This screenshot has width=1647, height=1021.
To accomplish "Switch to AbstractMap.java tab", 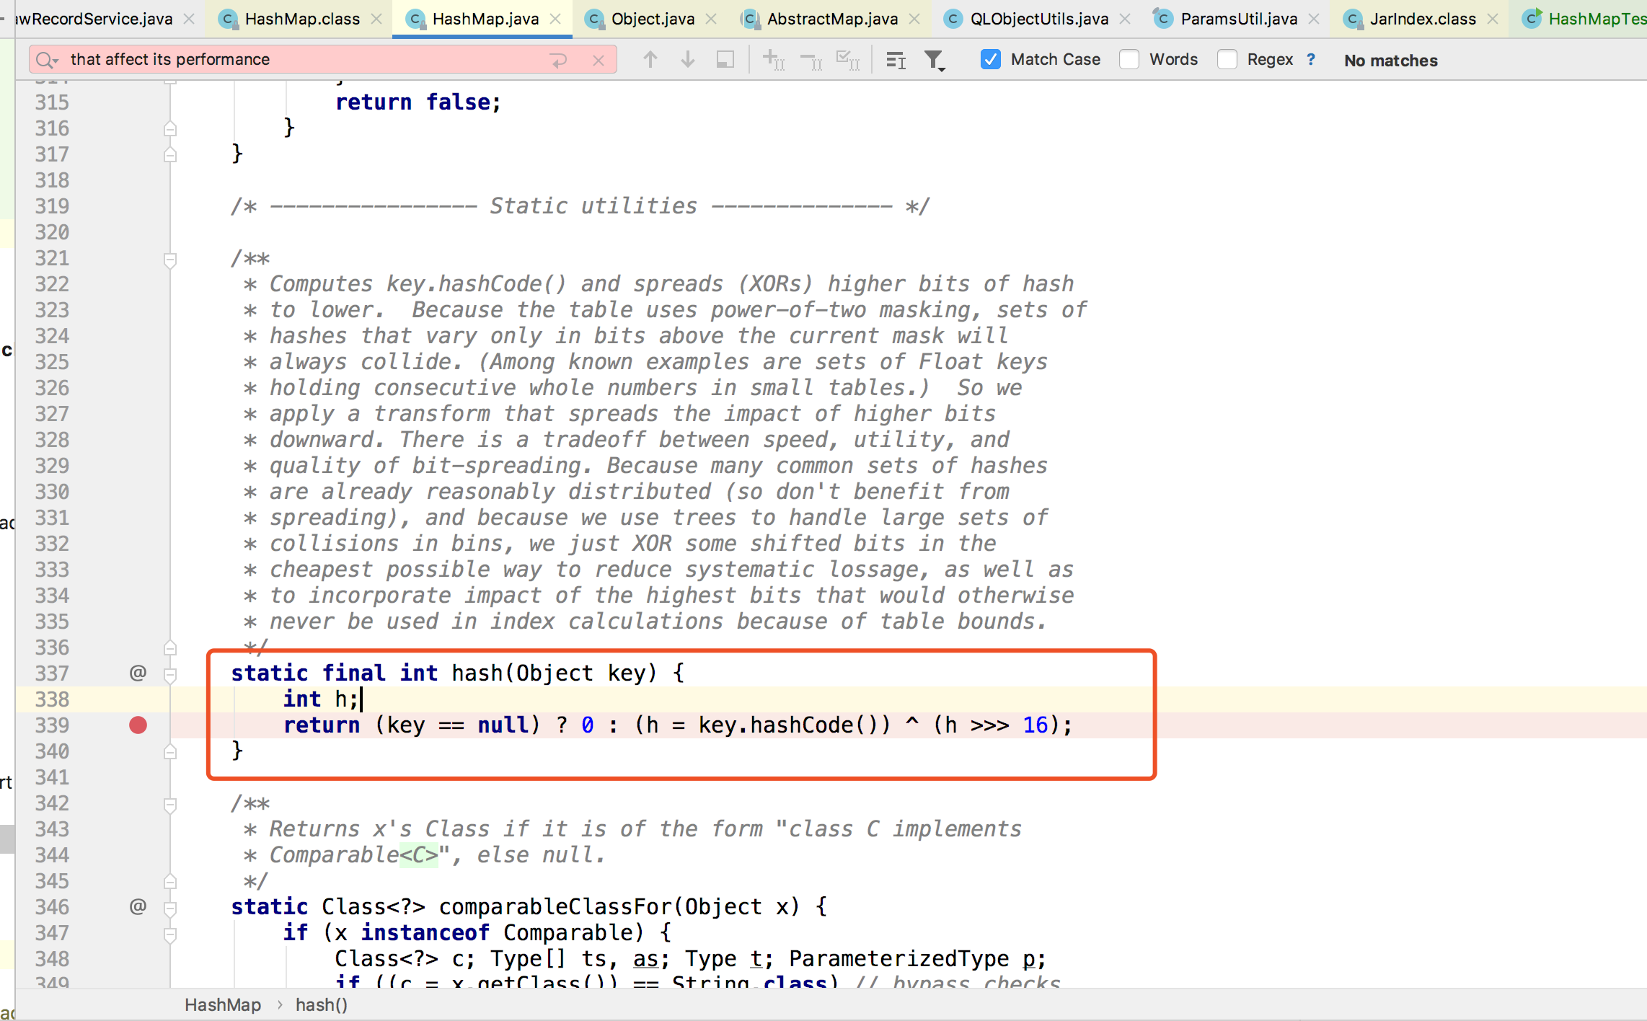I will [x=831, y=19].
